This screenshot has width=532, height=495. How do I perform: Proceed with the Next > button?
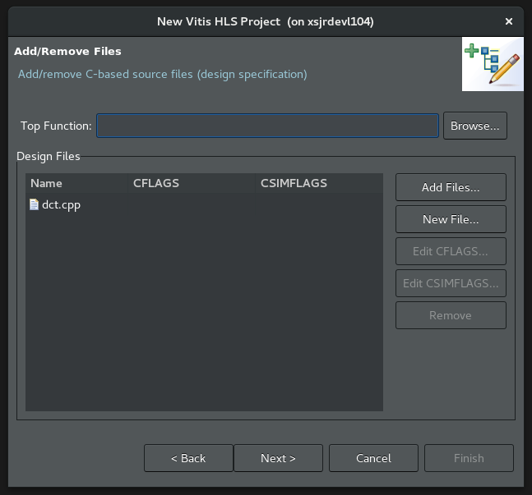point(278,458)
